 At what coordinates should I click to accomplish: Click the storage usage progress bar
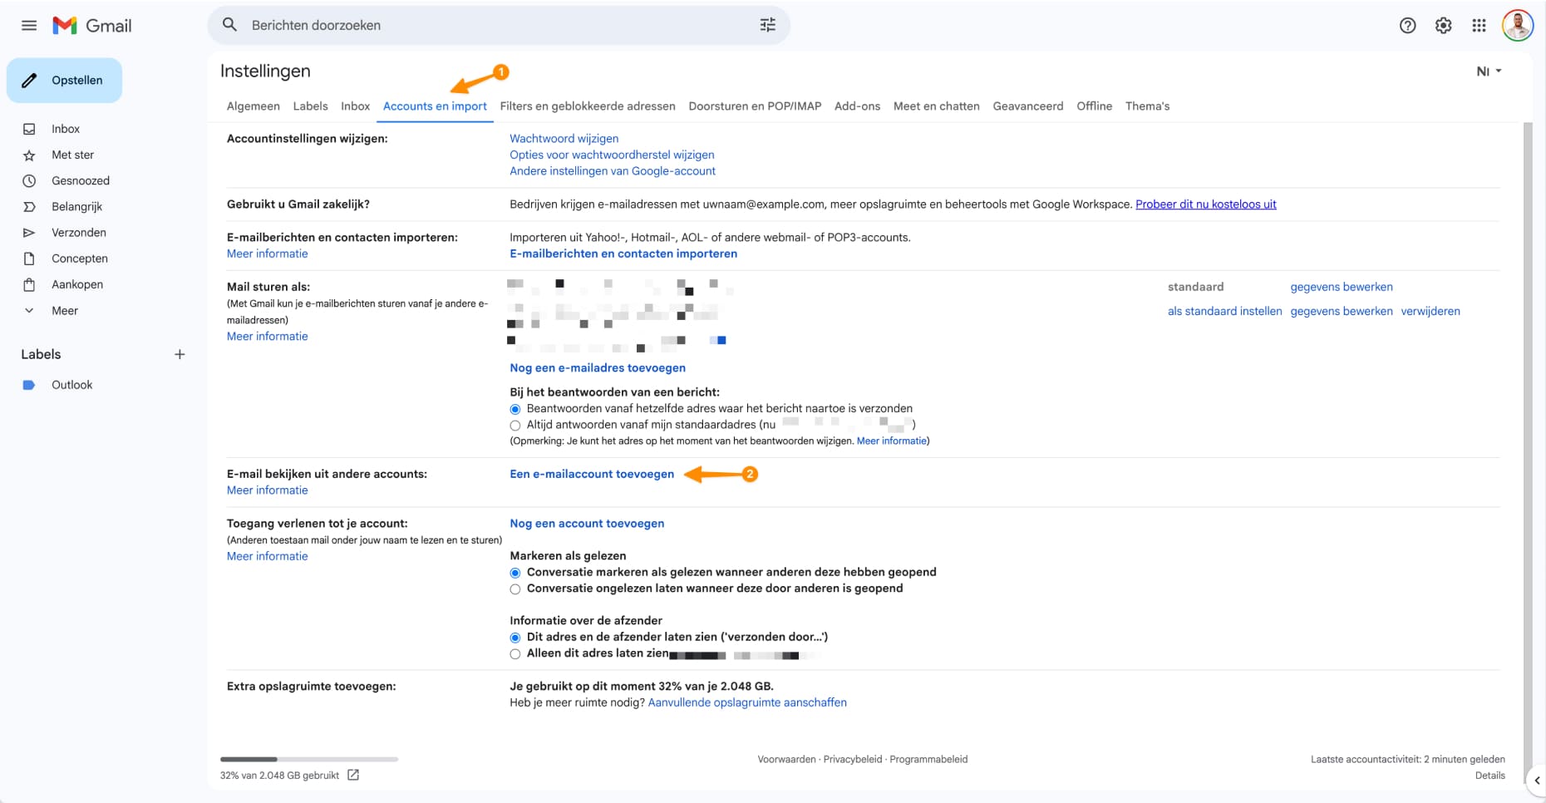(308, 759)
